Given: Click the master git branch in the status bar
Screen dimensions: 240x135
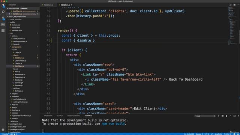Looking at the screenshot, I should coord(5,134).
